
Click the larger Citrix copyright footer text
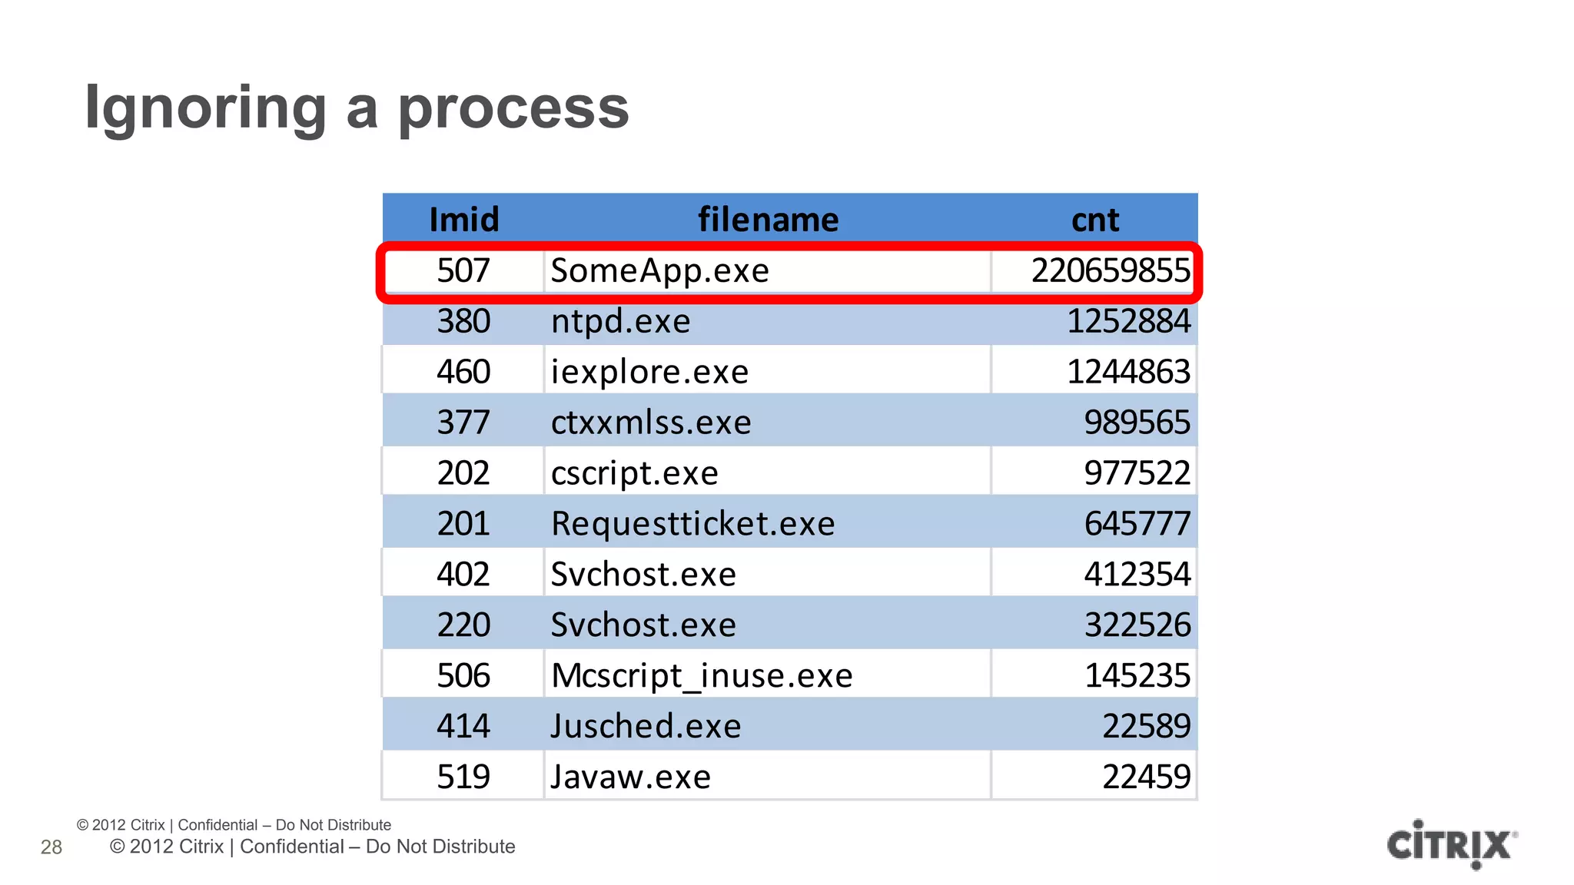pyautogui.click(x=312, y=847)
